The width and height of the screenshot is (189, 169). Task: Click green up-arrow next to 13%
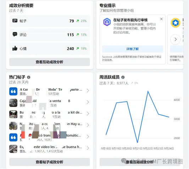78,35
